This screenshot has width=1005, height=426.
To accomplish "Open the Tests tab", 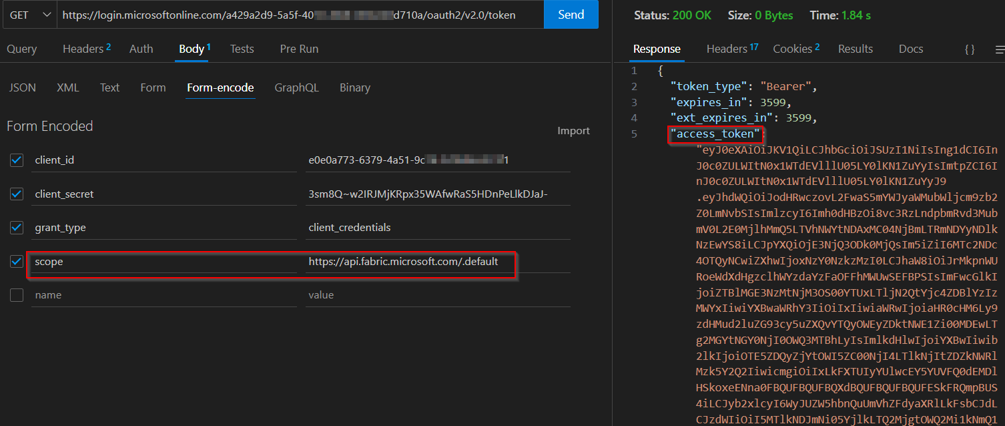I will (x=242, y=49).
